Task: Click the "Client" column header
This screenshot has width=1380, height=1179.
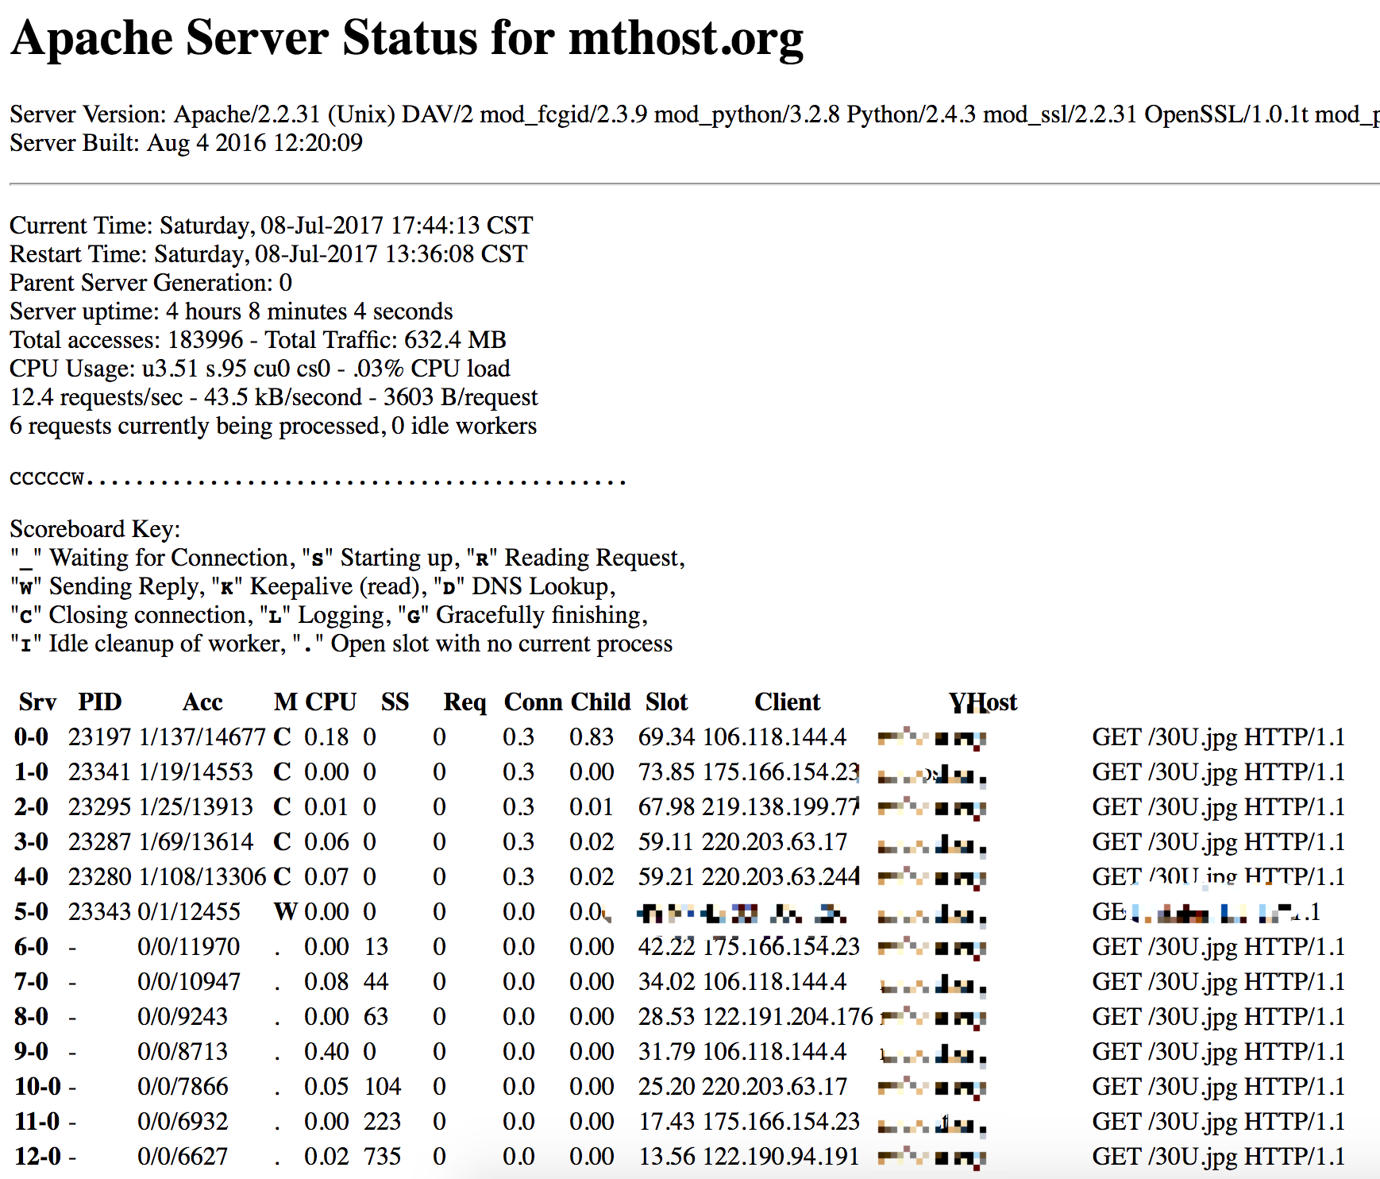Action: pyautogui.click(x=787, y=702)
